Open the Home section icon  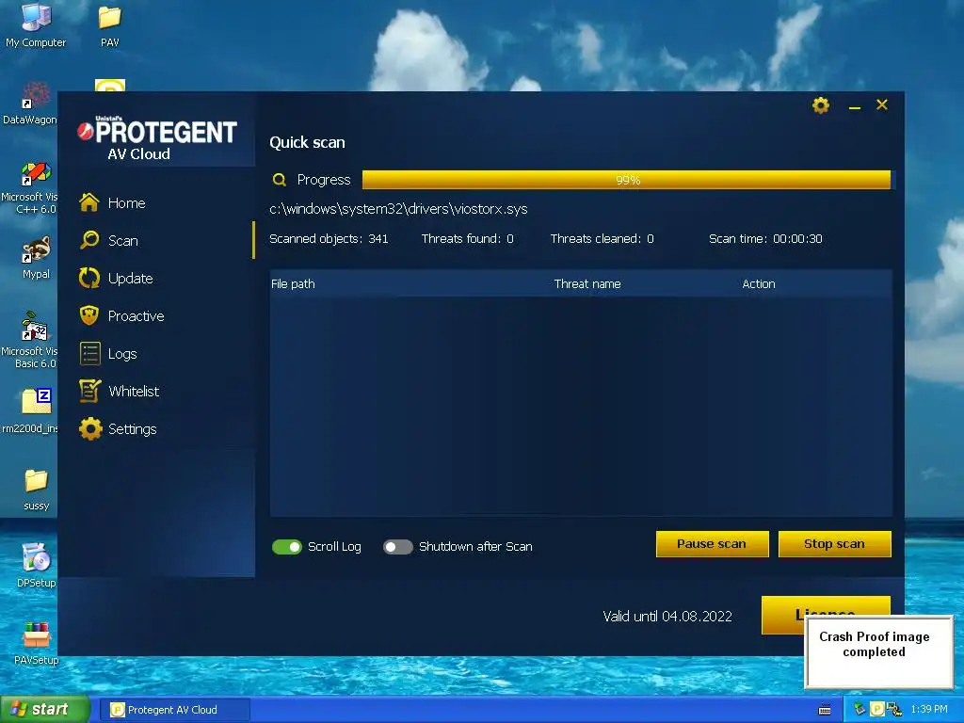pos(89,202)
